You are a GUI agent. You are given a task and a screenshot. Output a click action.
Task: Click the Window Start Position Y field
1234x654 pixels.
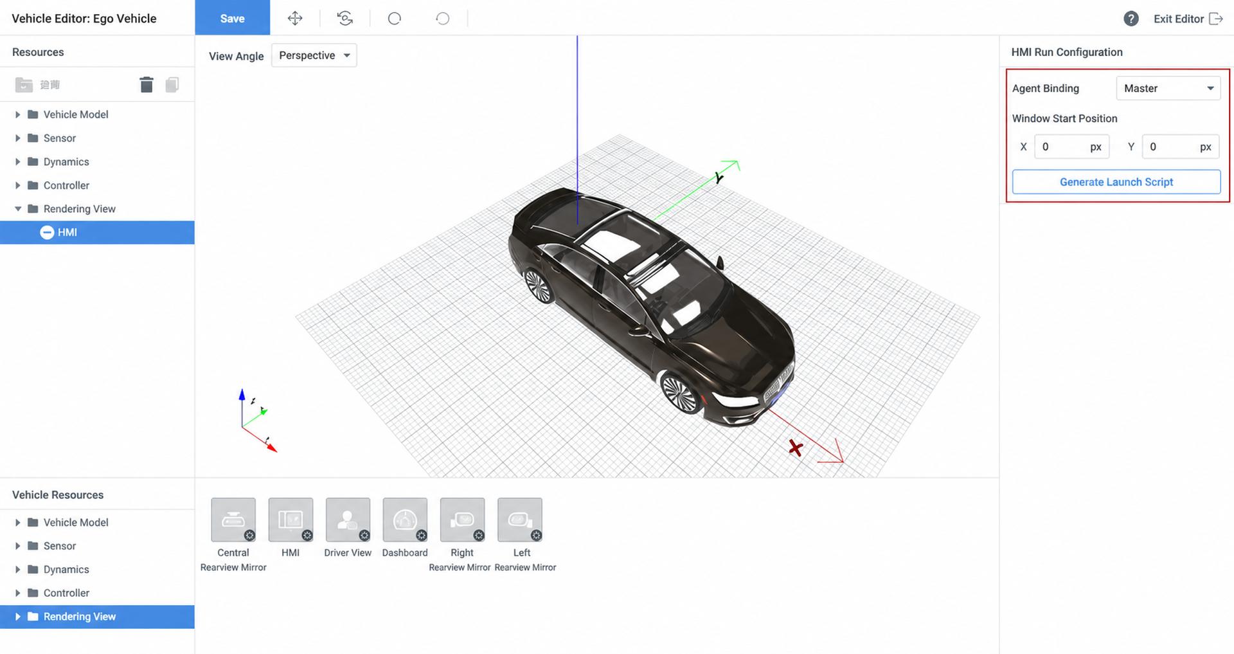tap(1180, 147)
